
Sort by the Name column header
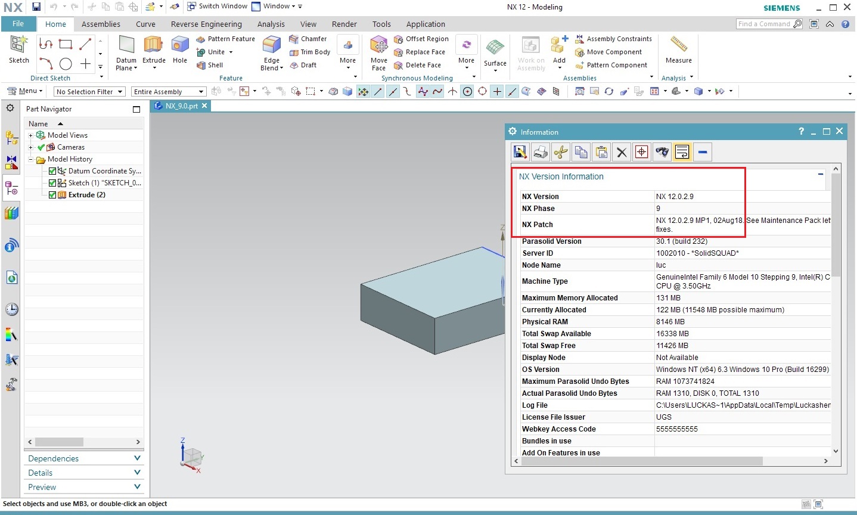pos(84,123)
